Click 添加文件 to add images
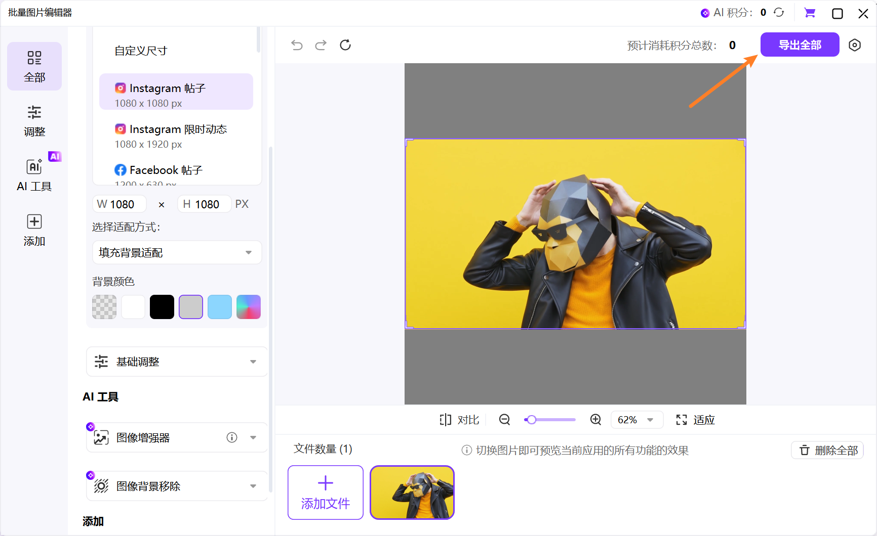 [326, 493]
